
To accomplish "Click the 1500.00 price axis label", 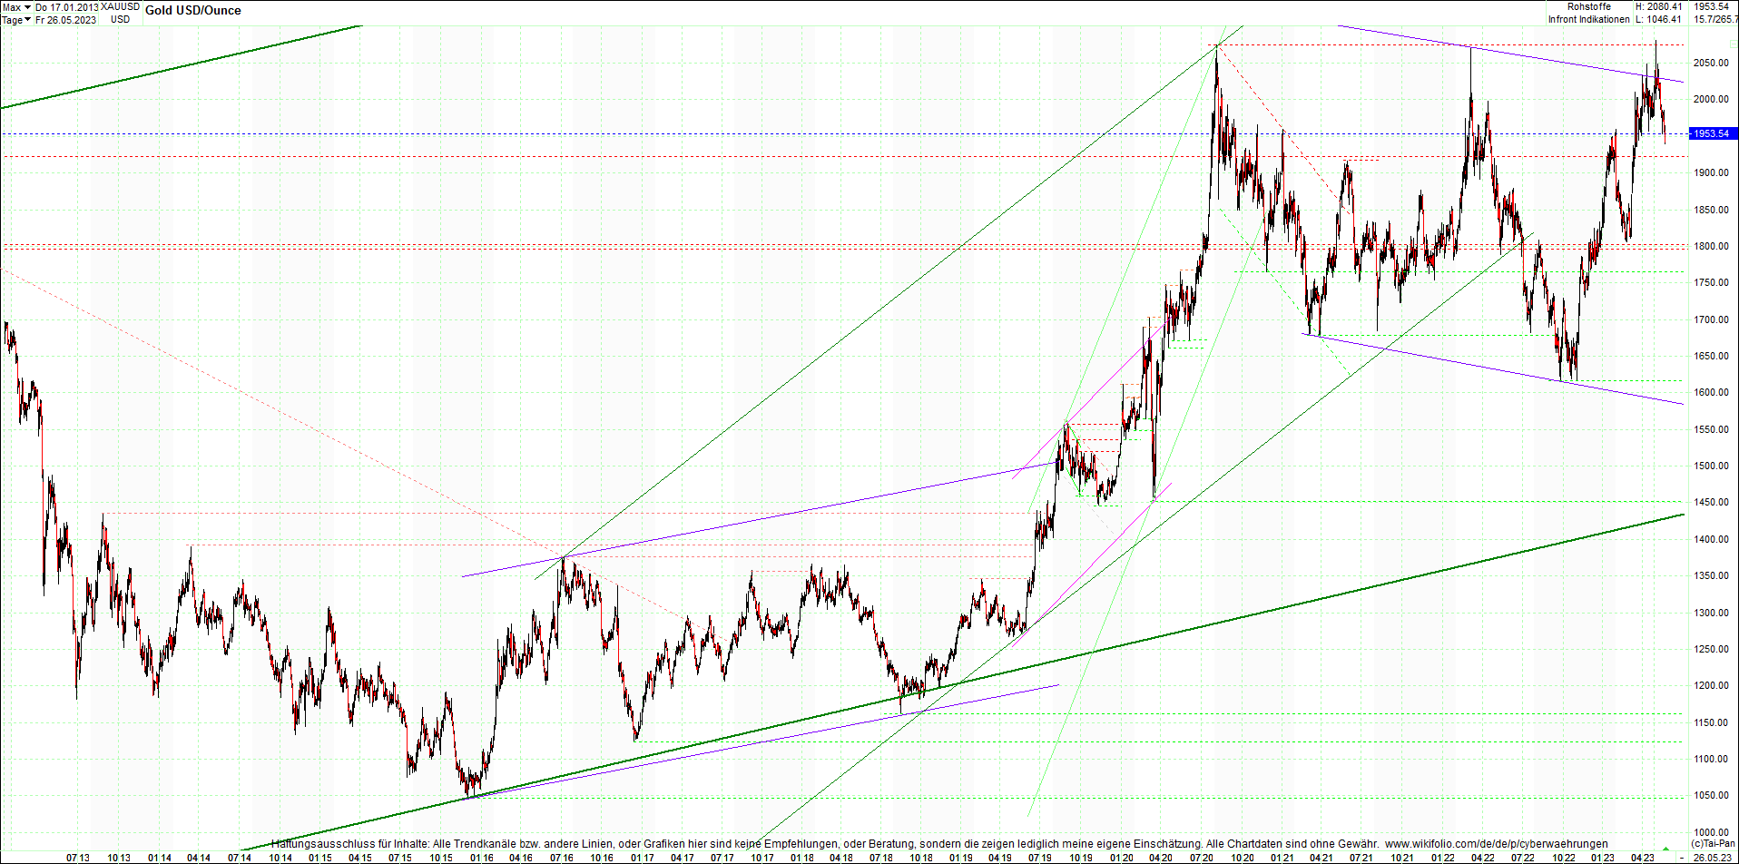I will click(x=1711, y=466).
